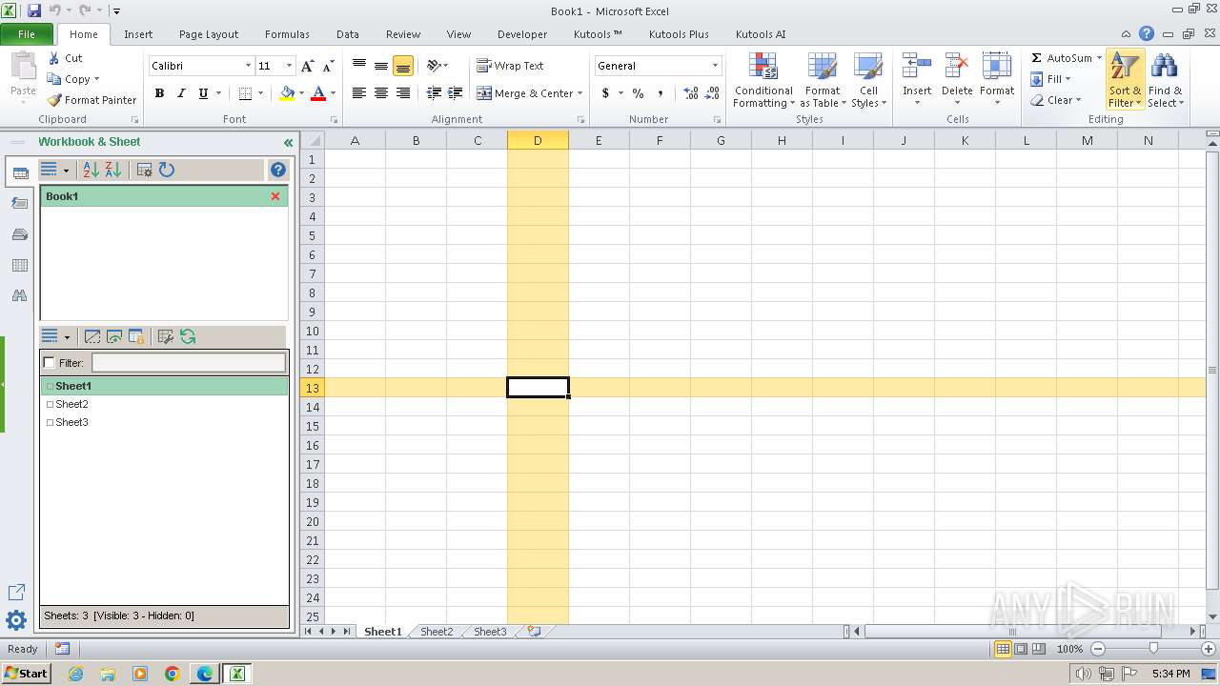Viewport: 1220px width, 686px height.
Task: Click the Format Painter tool
Action: [x=91, y=100]
